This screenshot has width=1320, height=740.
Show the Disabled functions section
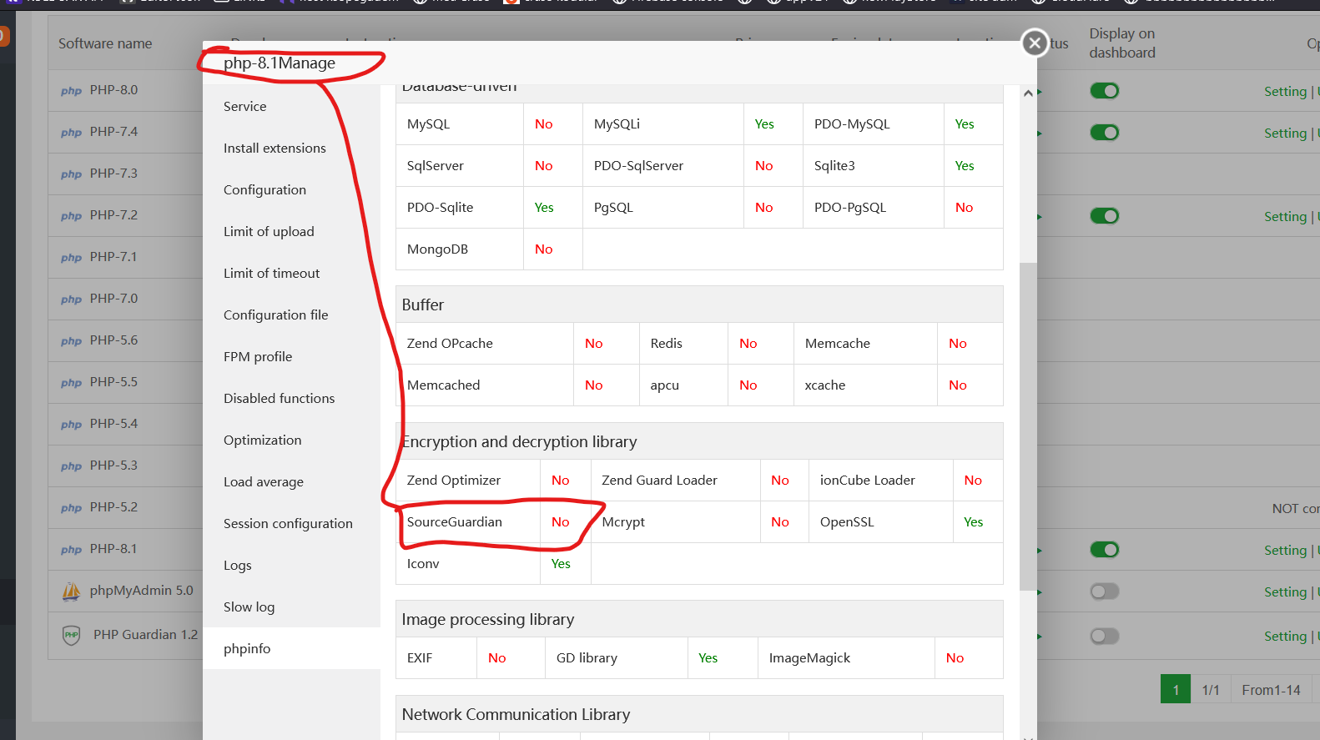point(291,398)
